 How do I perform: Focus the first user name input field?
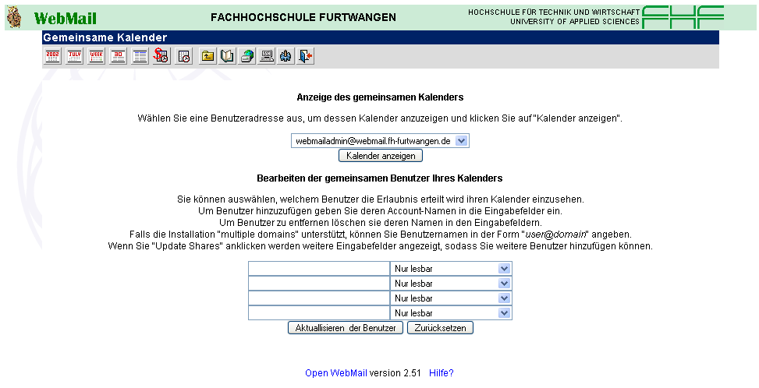click(319, 269)
